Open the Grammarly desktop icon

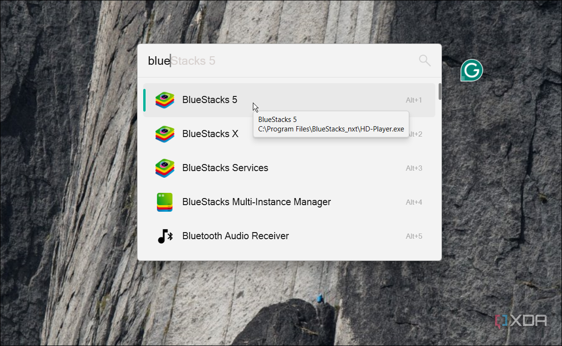click(471, 70)
